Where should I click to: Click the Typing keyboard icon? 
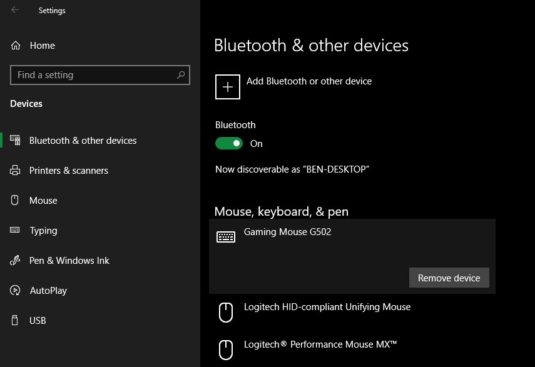click(16, 230)
